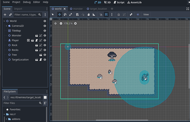This screenshot has height=122, width=190.
Task: Select the Ruler measure tool
Action: click(94, 14)
